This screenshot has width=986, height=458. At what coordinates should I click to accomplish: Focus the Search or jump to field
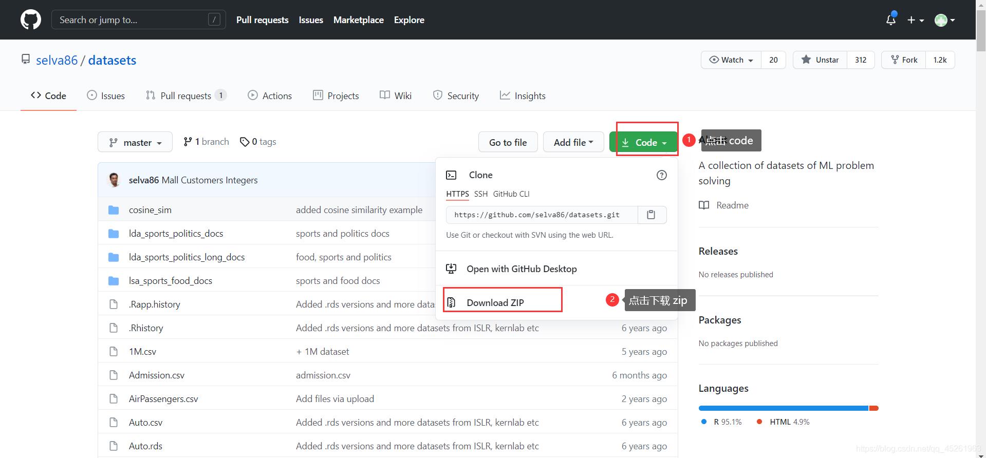click(x=139, y=20)
